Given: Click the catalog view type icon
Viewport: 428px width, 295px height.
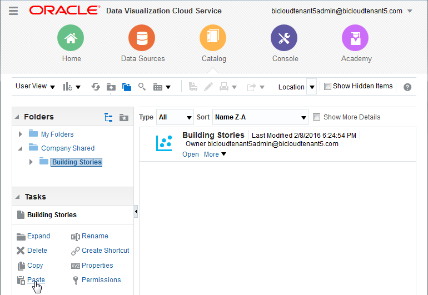Looking at the screenshot, I should pyautogui.click(x=158, y=87).
